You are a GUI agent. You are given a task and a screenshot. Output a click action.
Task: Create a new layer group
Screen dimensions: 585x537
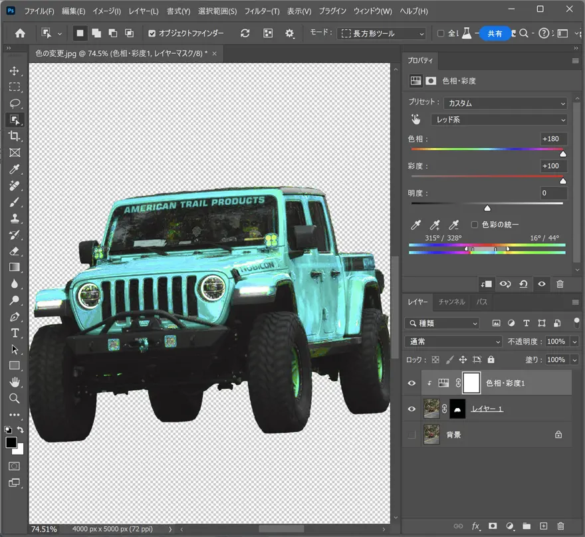[526, 526]
